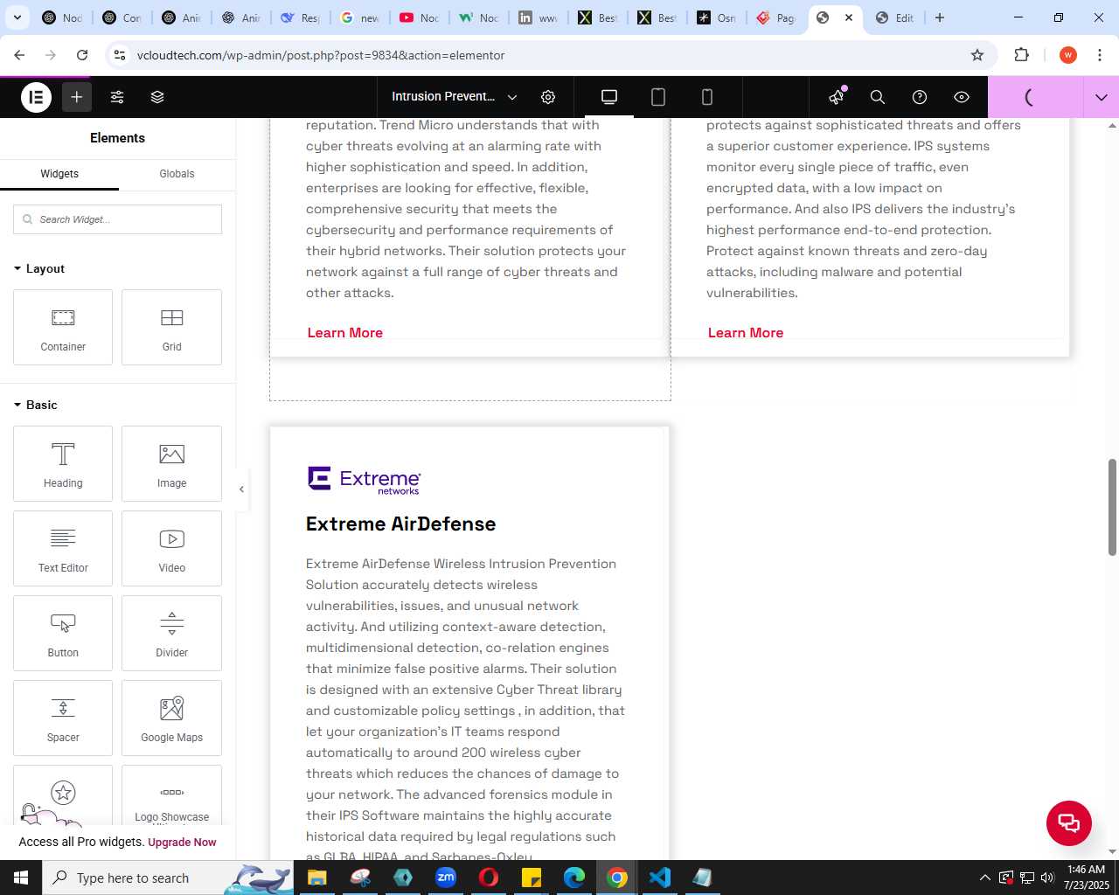1119x895 pixels.
Task: Close the current Elementor browser tab
Action: pyautogui.click(x=848, y=17)
